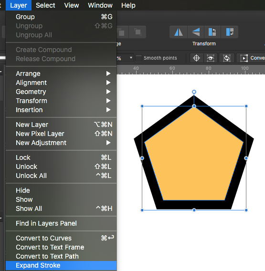Open the Help menu
The width and height of the screenshot is (265, 271).
pyautogui.click(x=128, y=5)
